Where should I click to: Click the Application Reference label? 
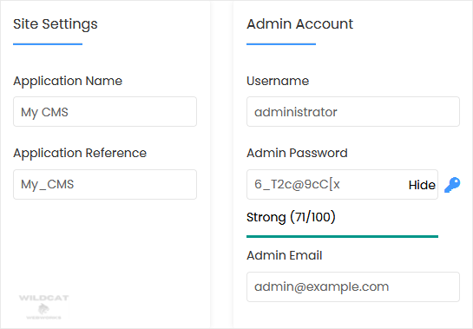coord(80,154)
